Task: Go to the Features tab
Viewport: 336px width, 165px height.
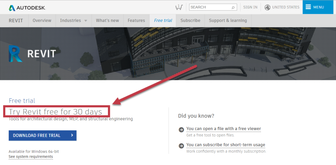Action: (136, 21)
